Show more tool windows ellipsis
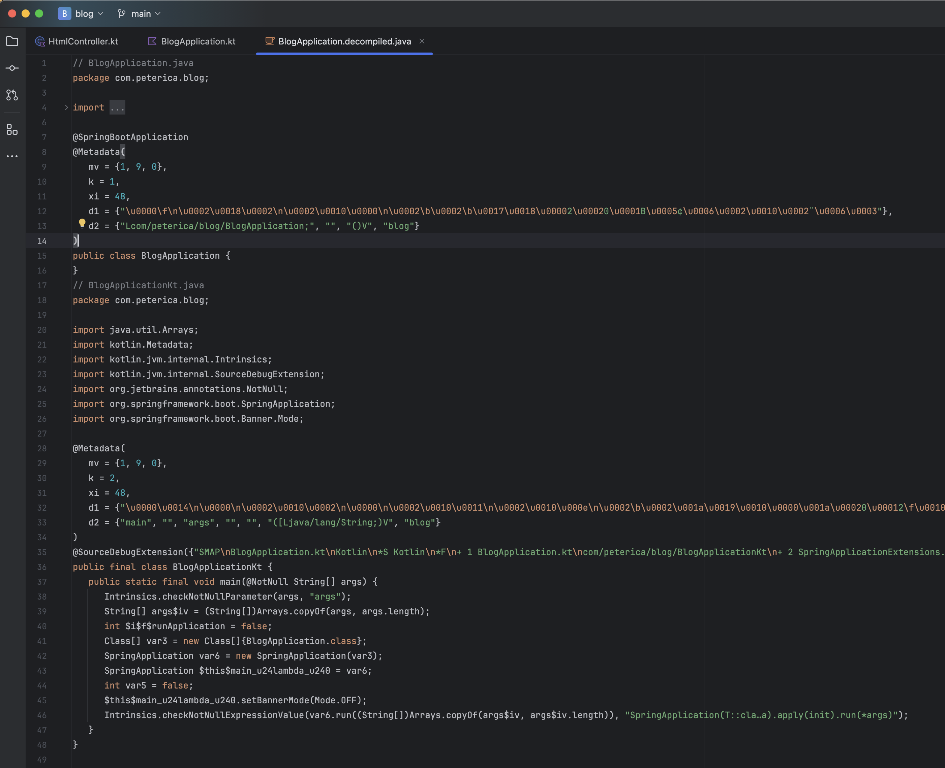This screenshot has width=945, height=768. (12, 156)
